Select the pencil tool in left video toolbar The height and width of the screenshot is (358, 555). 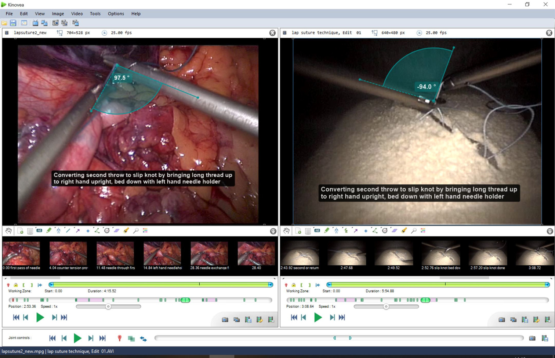coord(49,231)
